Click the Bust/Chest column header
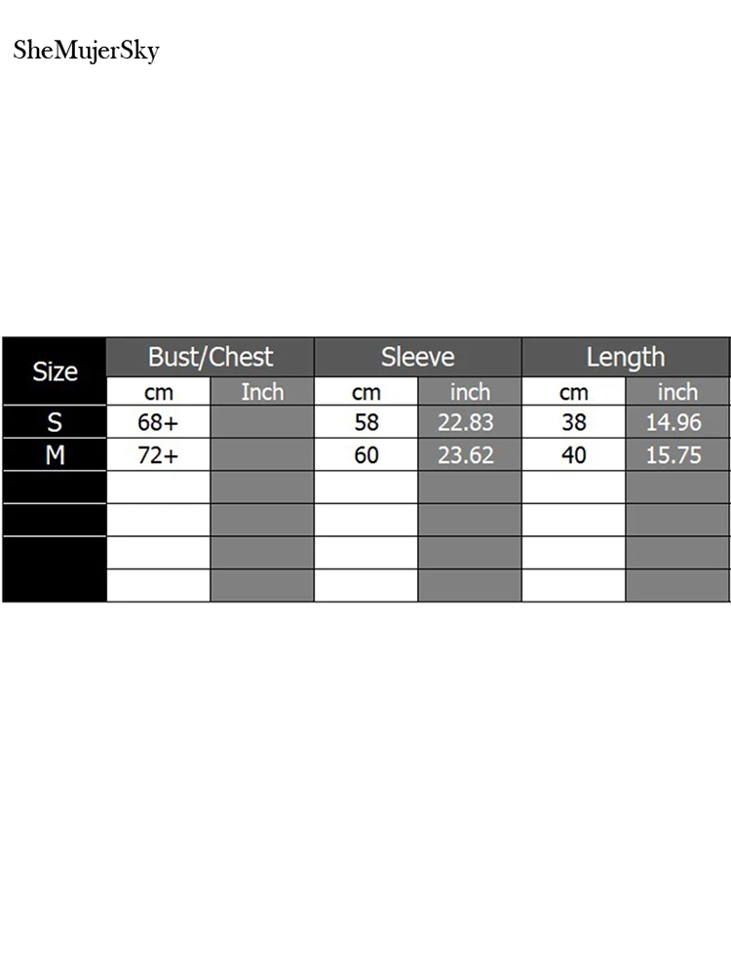This screenshot has height=975, width=731. (210, 357)
